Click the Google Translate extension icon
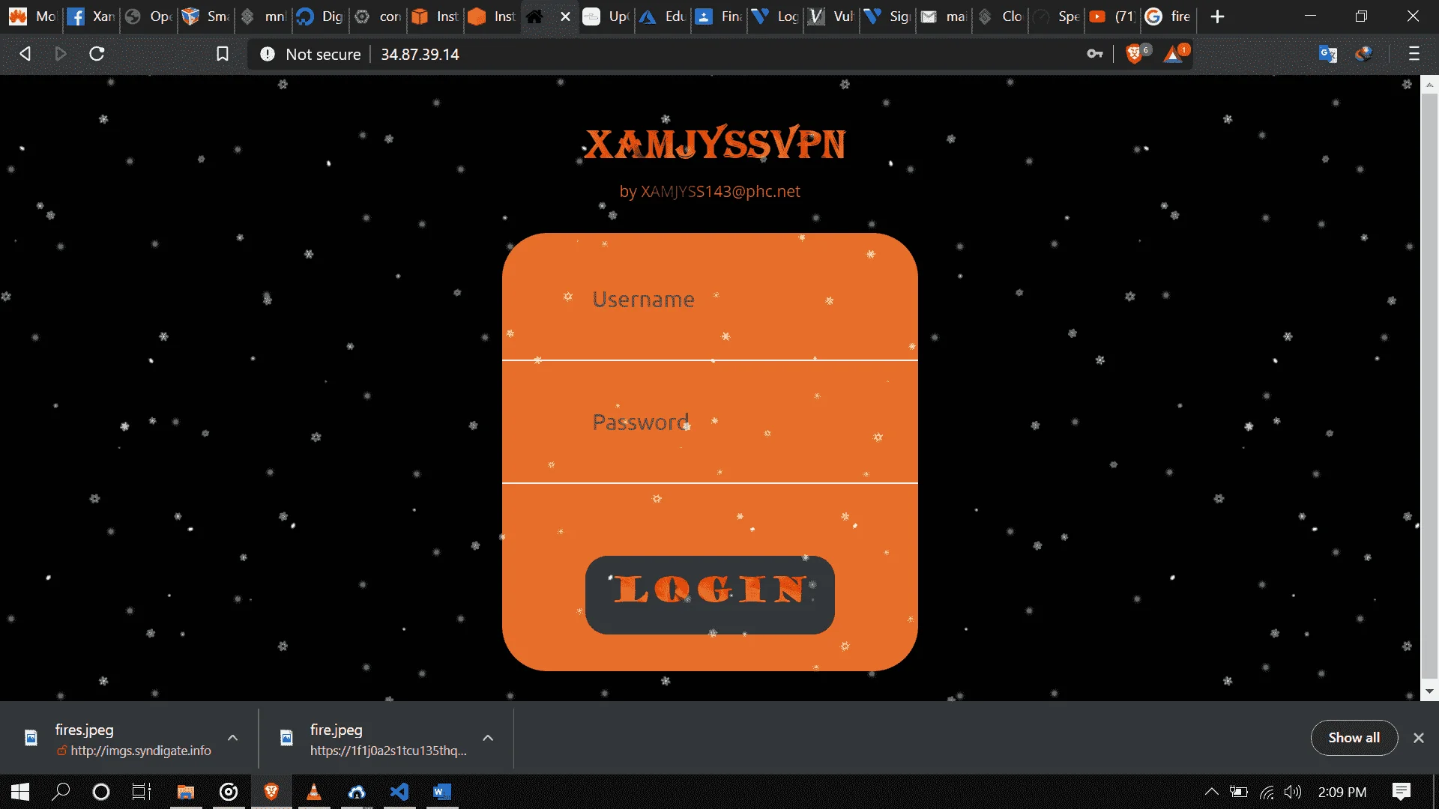 1328,54
